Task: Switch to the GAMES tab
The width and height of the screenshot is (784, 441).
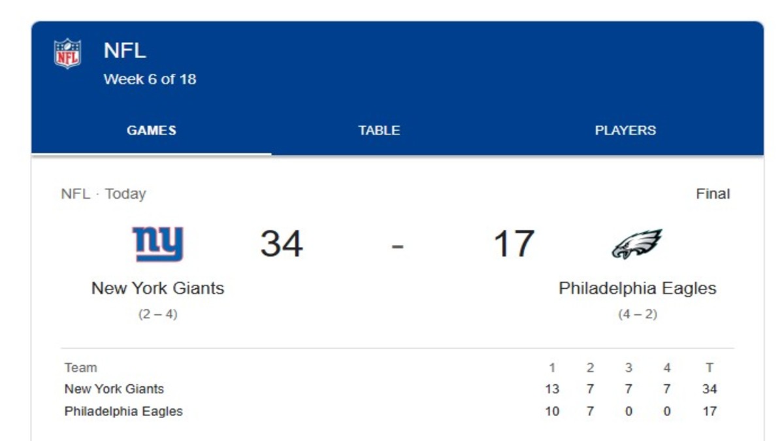Action: click(x=151, y=130)
